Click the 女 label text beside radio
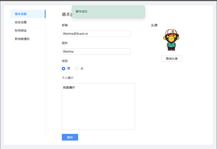Screen dimensions: 217x149 (x=82, y=68)
